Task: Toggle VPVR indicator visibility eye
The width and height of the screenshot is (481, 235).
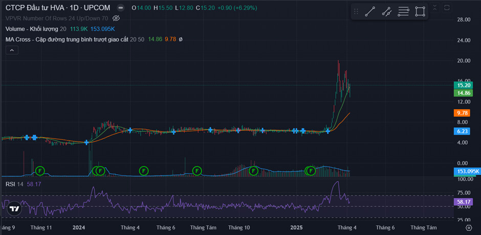Action: tap(116, 18)
